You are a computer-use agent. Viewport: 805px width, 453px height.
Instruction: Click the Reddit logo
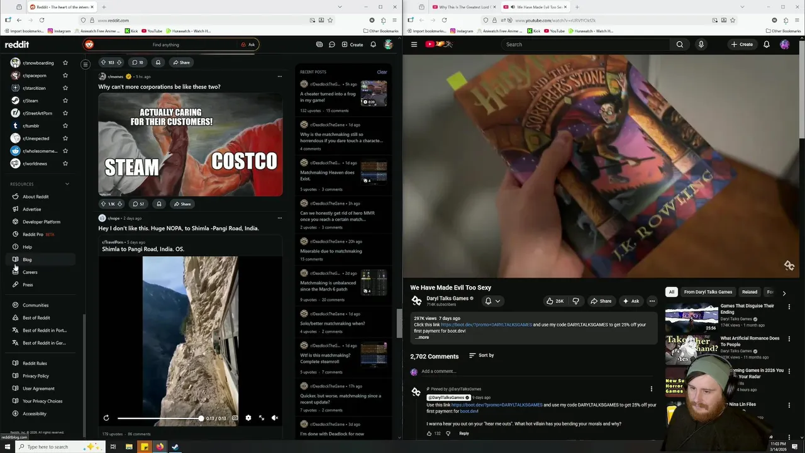[x=17, y=45]
